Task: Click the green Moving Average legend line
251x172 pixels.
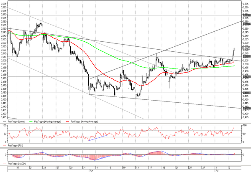Action: 32,121
